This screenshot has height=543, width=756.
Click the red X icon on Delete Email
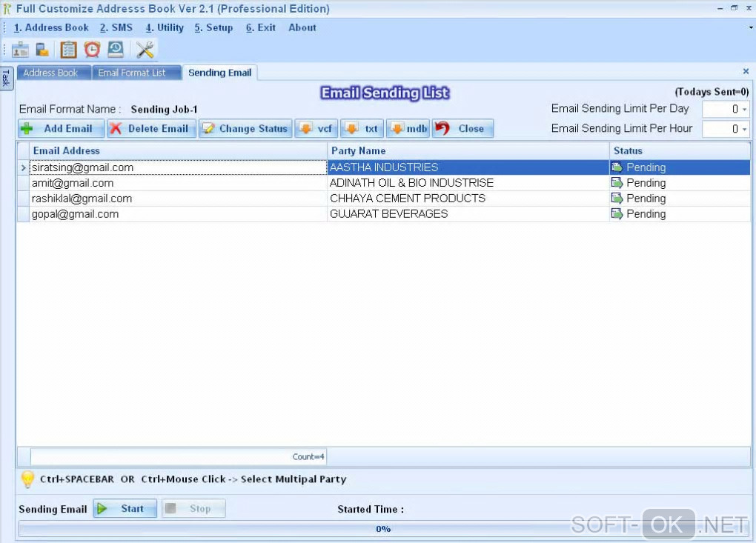pyautogui.click(x=115, y=129)
